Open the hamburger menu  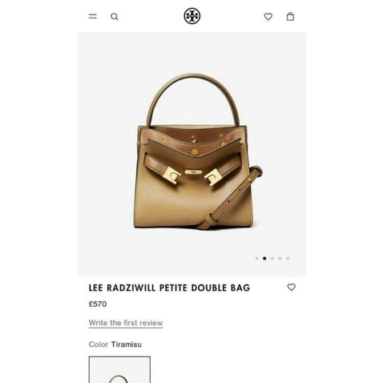point(93,17)
